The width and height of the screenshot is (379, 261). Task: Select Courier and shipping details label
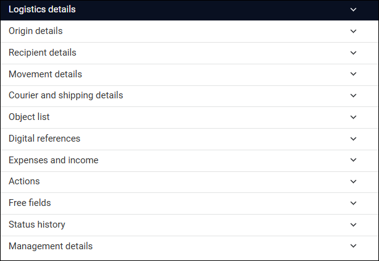(x=66, y=95)
